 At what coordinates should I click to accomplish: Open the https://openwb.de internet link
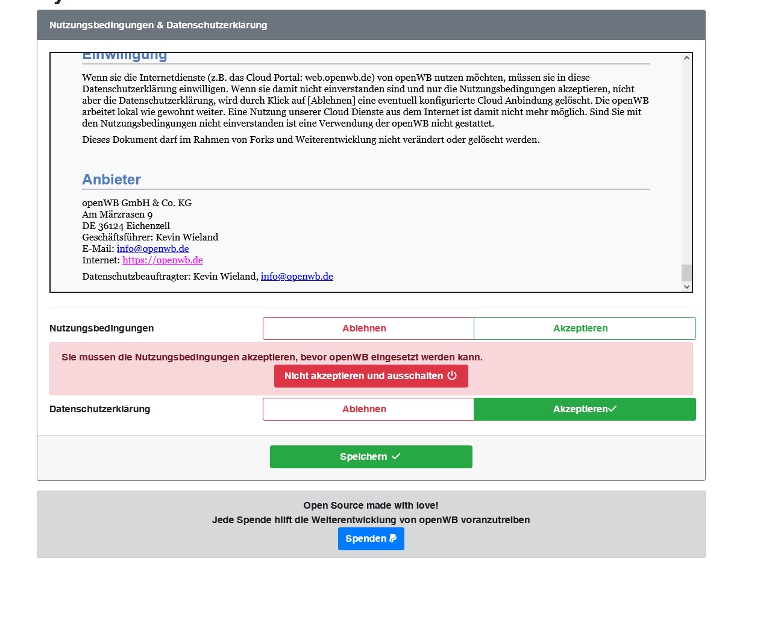coord(163,260)
